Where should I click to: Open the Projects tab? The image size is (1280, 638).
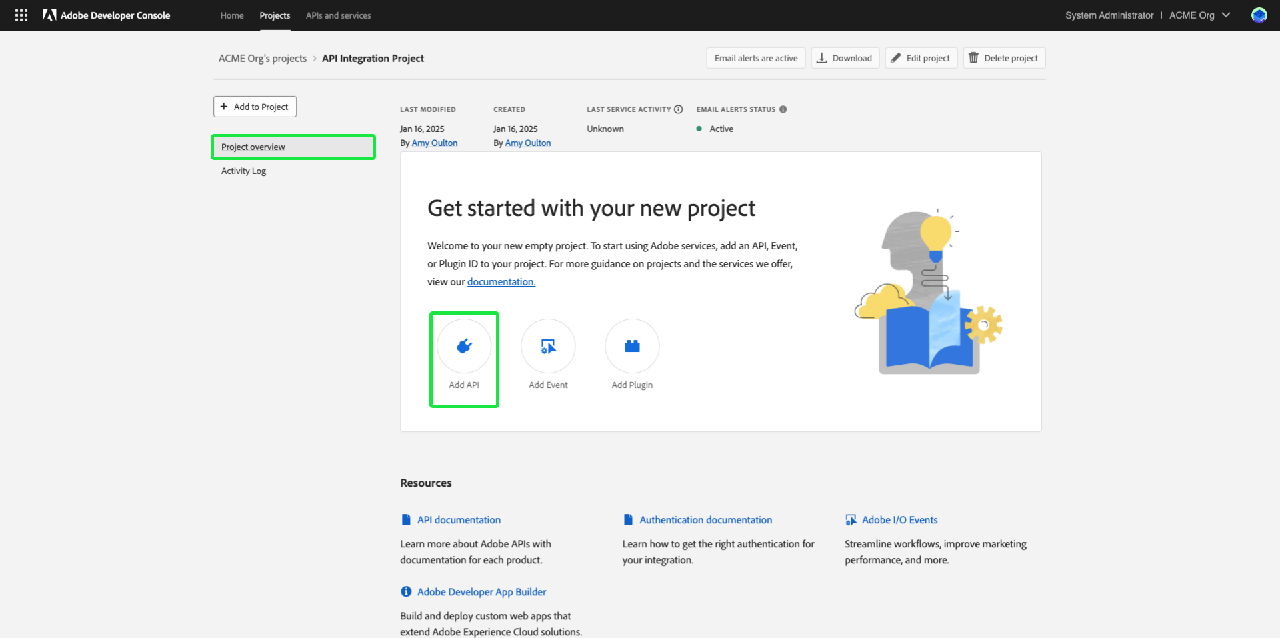(x=275, y=15)
